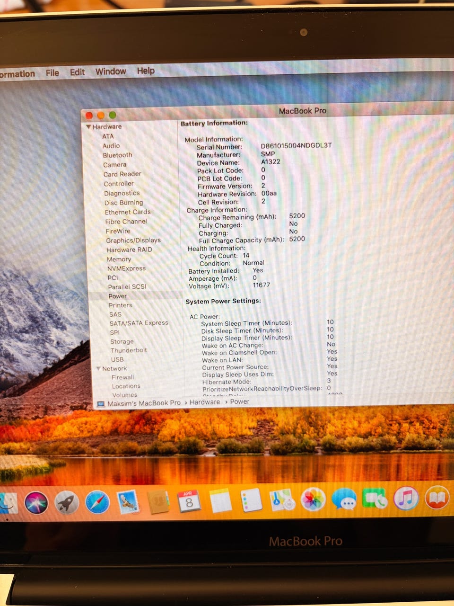
Task: Open the Edit menu
Action: pos(77,72)
